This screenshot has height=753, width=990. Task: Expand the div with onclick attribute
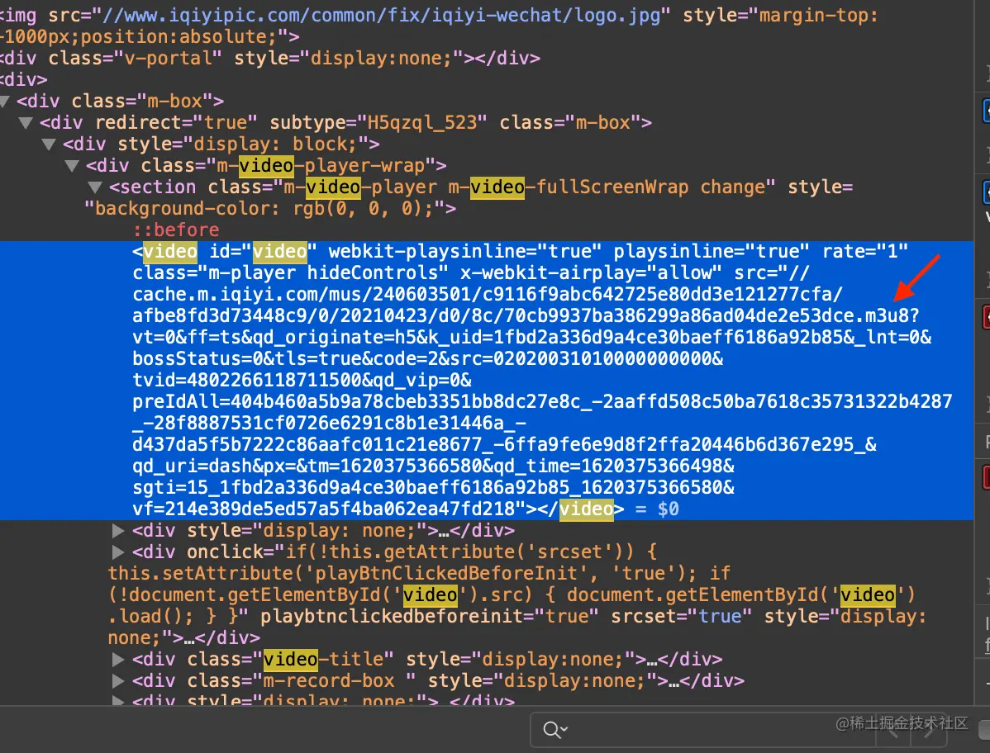coord(118,552)
